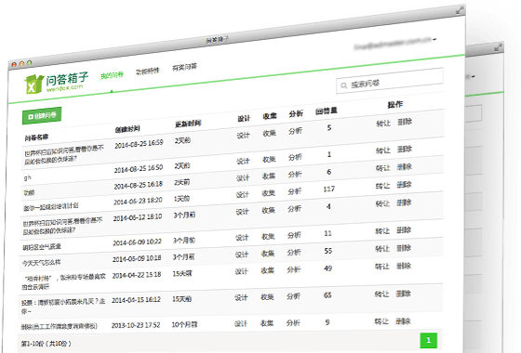Open the 有奖问答 tab
The image size is (521, 353).
pos(184,67)
